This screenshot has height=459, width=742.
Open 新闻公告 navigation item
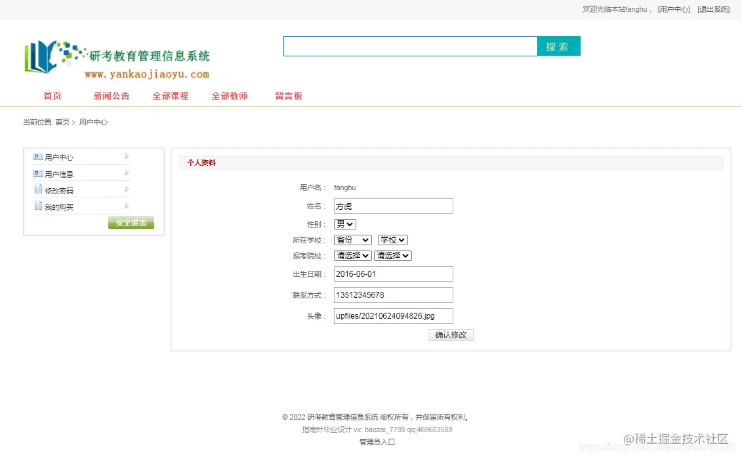pyautogui.click(x=112, y=96)
